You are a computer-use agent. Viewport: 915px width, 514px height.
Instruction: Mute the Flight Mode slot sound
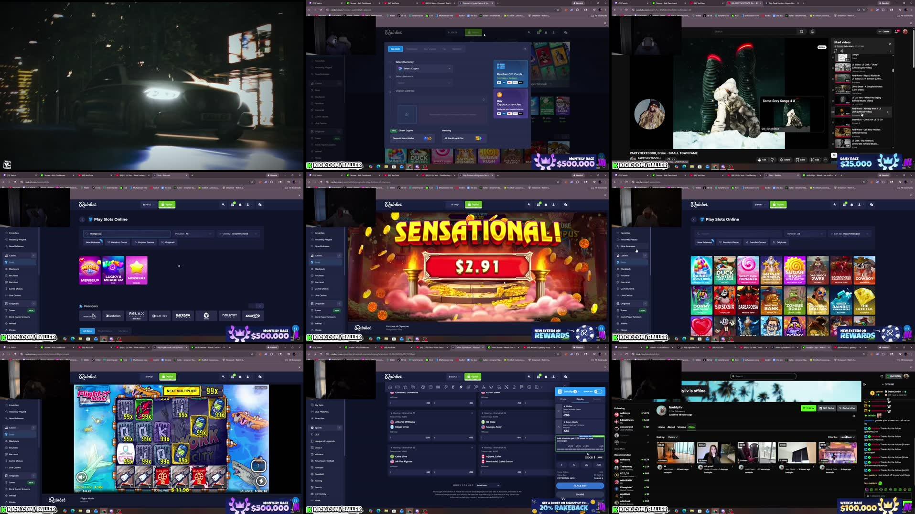[x=81, y=477]
